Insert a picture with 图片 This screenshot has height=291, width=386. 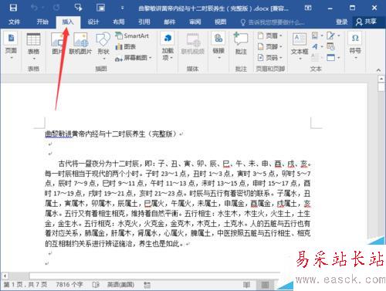tap(57, 44)
